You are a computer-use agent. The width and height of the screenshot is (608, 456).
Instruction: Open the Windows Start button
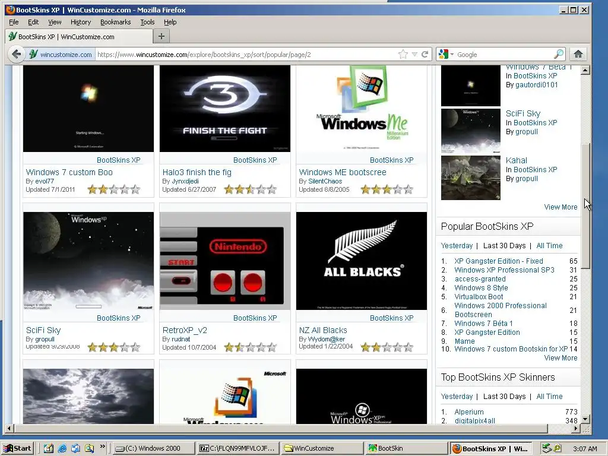click(x=17, y=448)
